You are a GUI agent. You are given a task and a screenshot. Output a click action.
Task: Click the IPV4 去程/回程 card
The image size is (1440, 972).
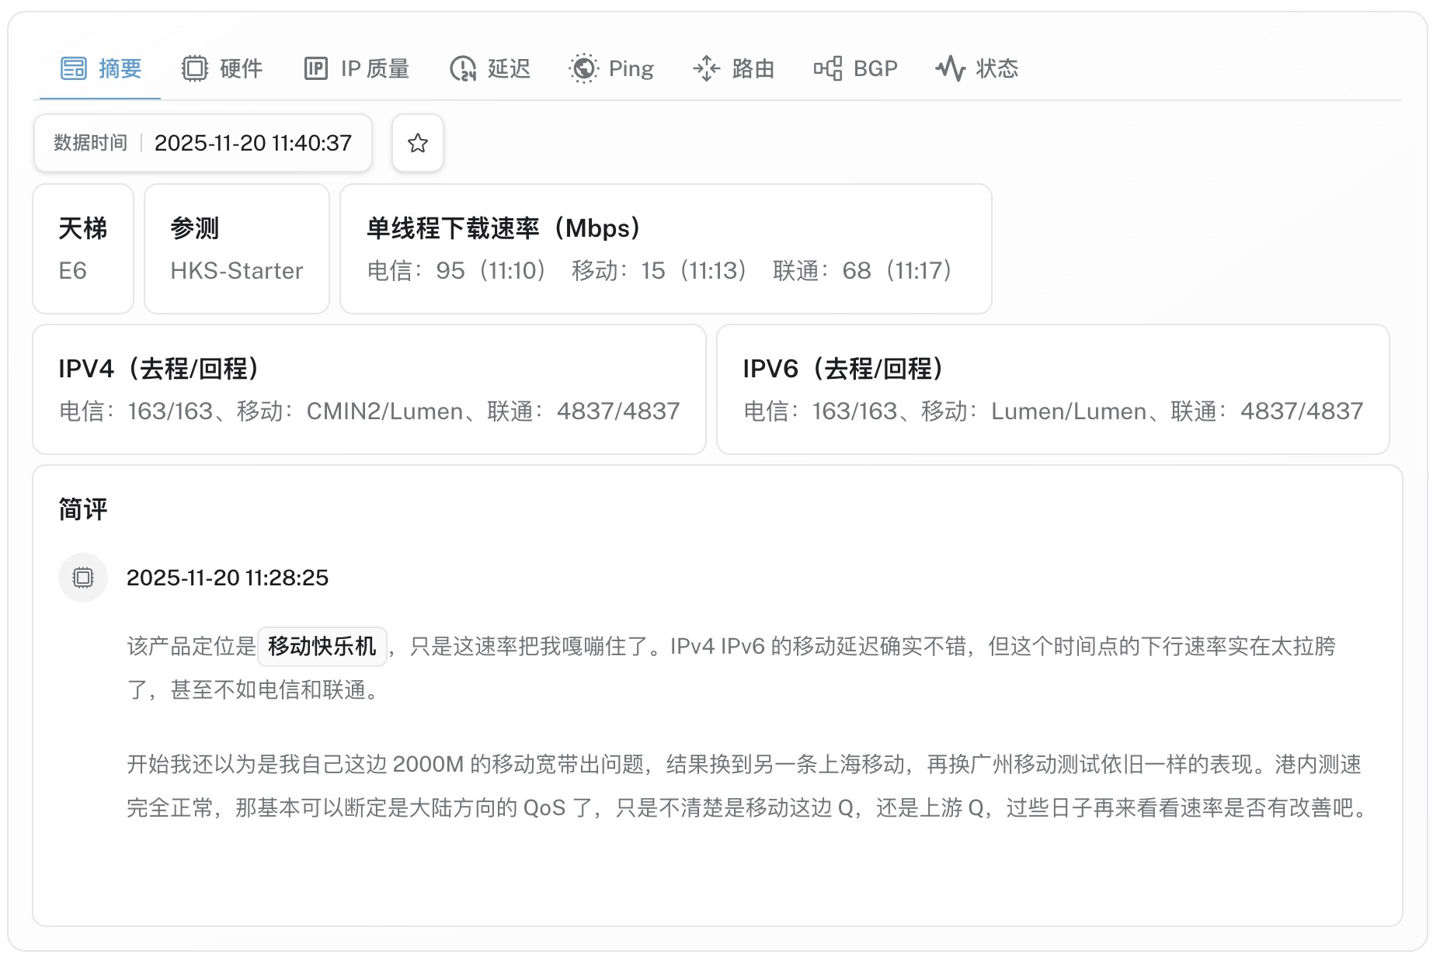pos(369,390)
